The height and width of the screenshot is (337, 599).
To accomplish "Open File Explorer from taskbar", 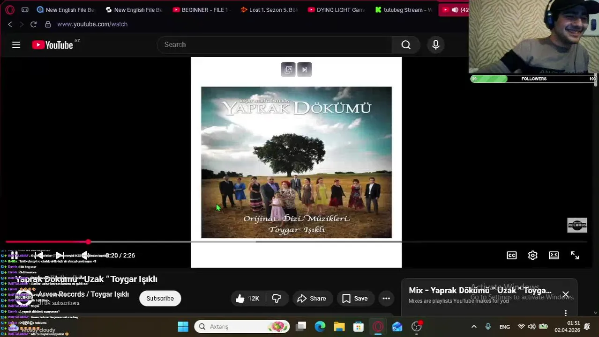I will click(x=339, y=327).
